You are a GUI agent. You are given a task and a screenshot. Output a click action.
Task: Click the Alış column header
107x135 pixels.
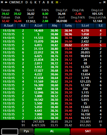point(54,26)
